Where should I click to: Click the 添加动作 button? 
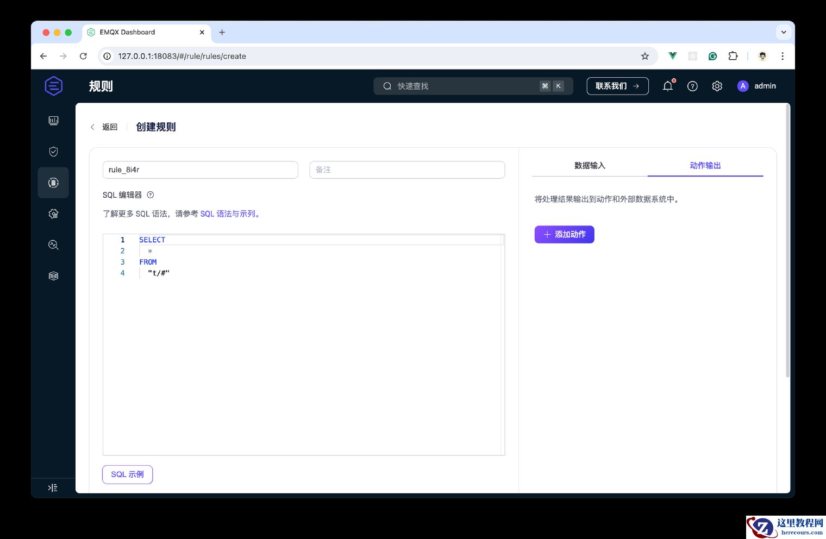[x=564, y=234]
